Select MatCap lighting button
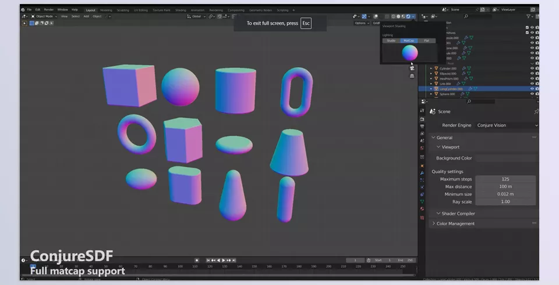This screenshot has height=285, width=559. (x=409, y=41)
